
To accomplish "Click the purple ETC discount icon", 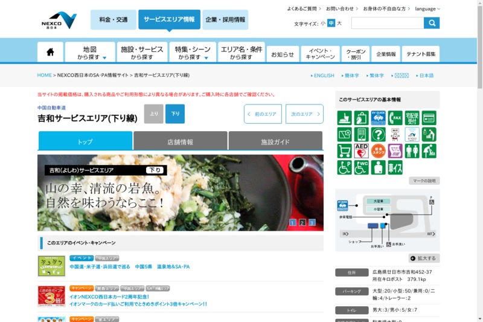I will click(395, 151).
